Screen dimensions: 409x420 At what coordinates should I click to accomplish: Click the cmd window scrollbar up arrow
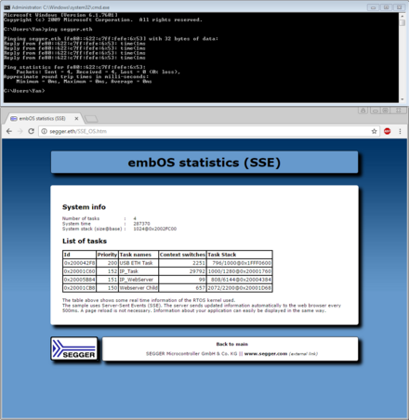(402, 16)
